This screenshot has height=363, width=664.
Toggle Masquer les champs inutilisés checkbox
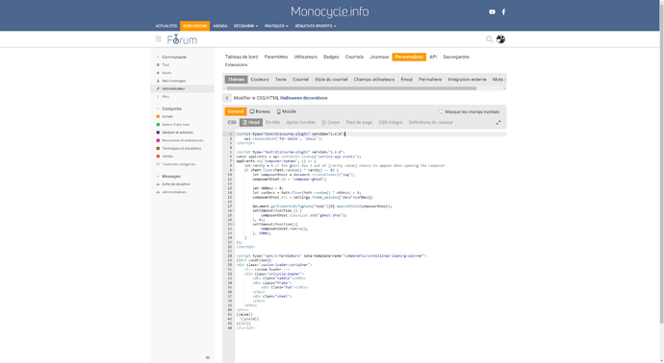click(x=441, y=112)
